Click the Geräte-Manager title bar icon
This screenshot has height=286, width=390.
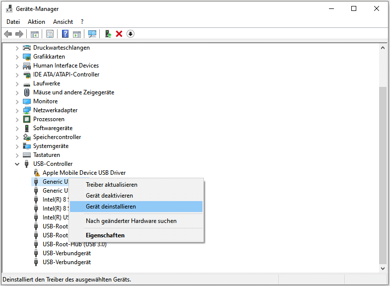coord(9,9)
